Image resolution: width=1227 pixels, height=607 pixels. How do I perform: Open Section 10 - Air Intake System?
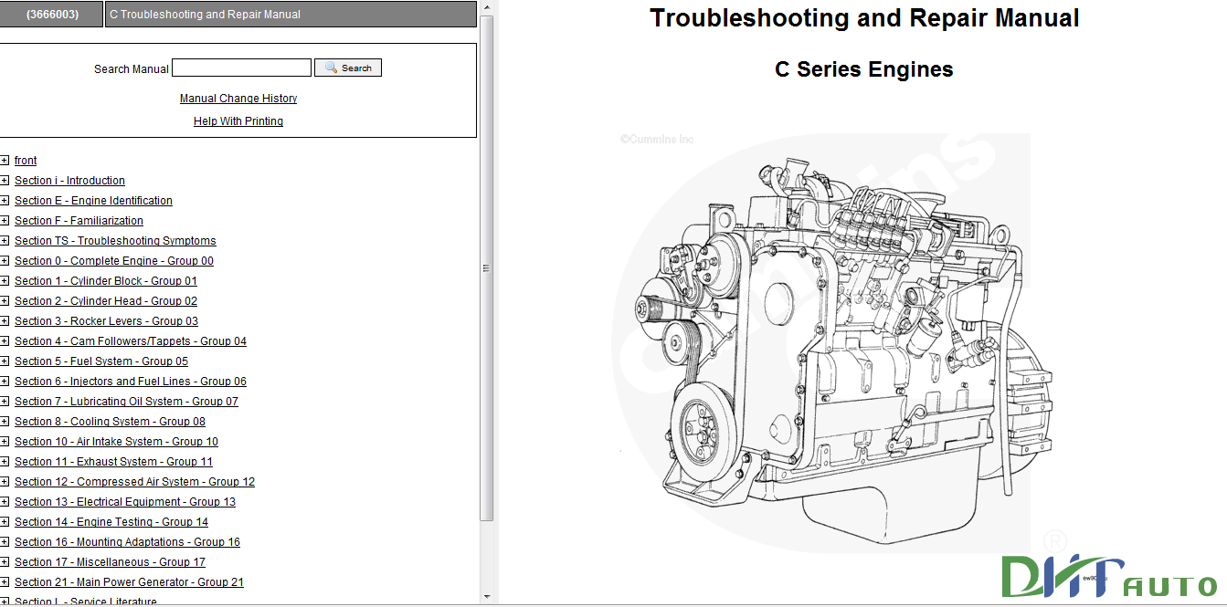[116, 441]
